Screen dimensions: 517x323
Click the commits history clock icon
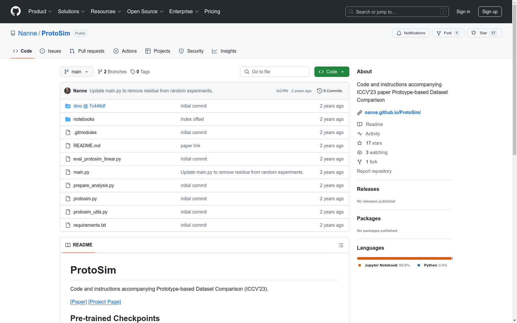pos(320,91)
